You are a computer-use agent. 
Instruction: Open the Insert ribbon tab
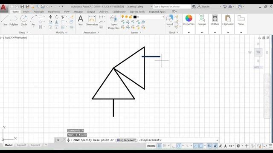coord(26,11)
